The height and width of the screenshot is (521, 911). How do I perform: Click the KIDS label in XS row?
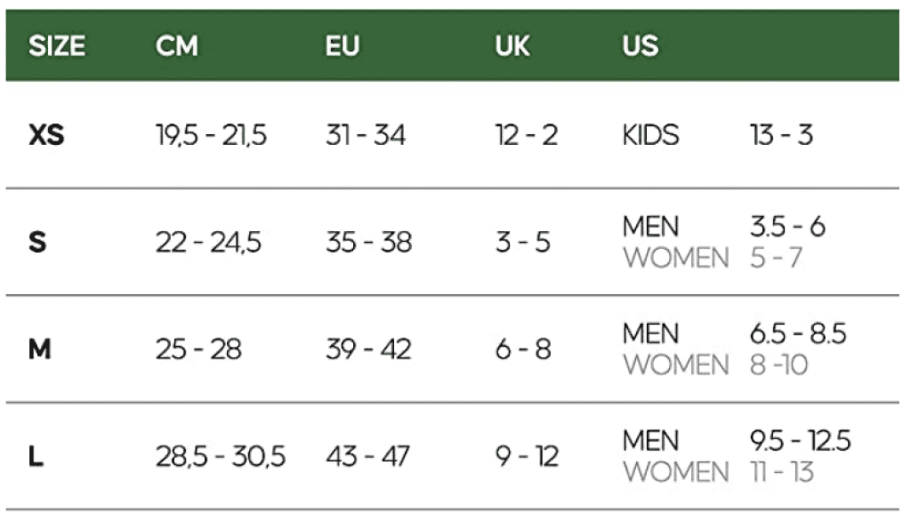coord(650,136)
